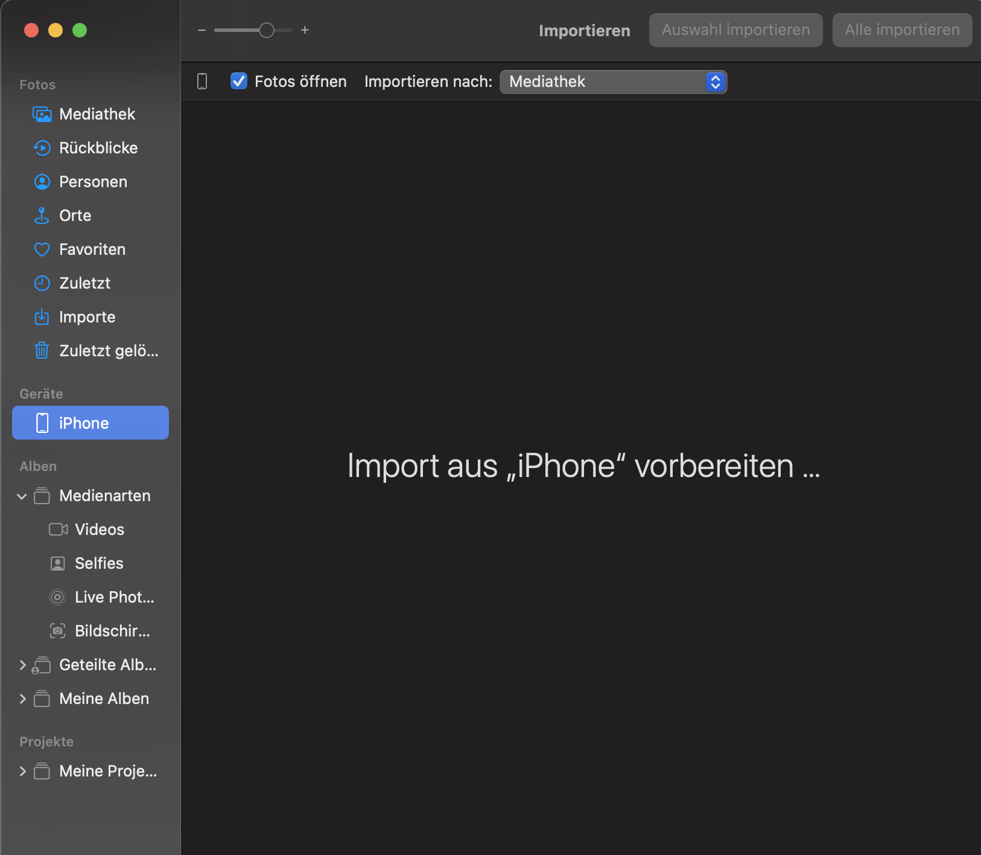981x855 pixels.
Task: Click the phone device icon in import bar
Action: (x=202, y=82)
